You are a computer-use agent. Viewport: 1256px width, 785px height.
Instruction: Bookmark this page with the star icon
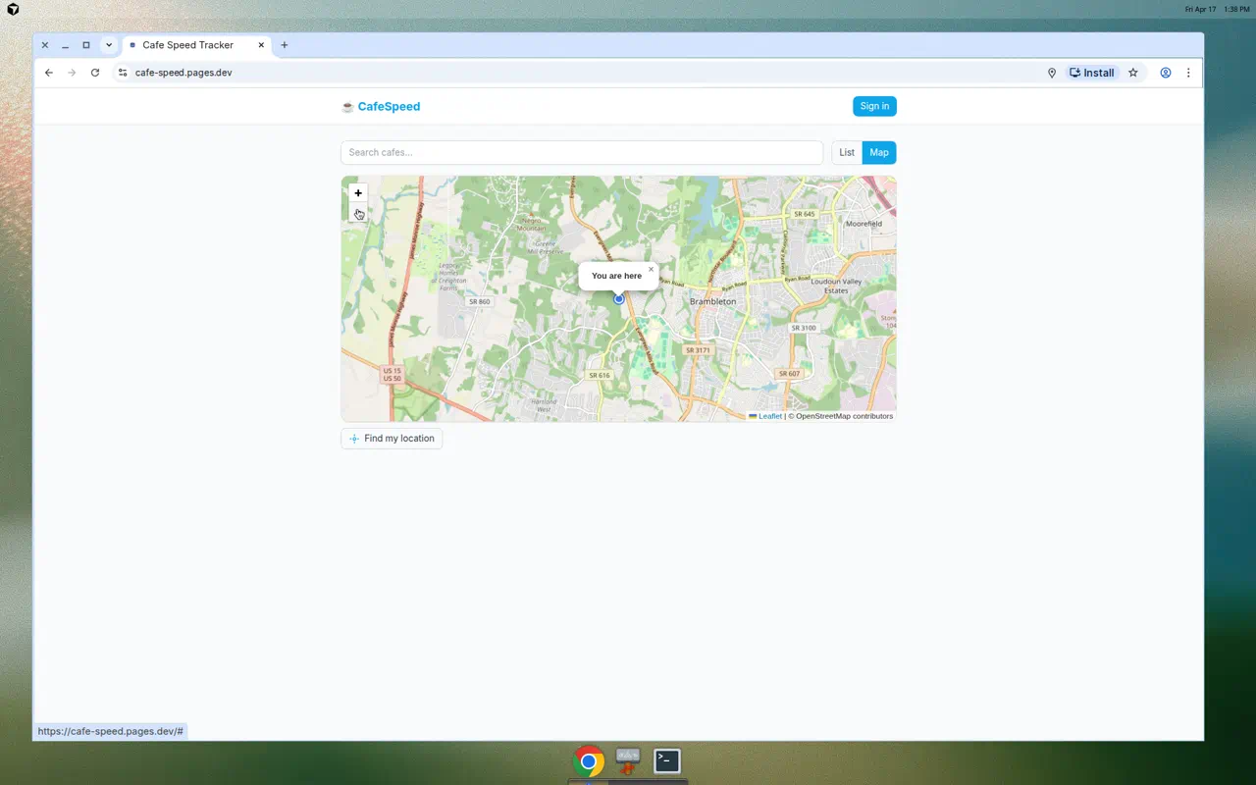pos(1133,73)
